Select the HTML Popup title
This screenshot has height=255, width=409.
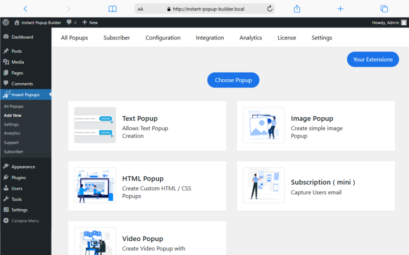pos(143,179)
